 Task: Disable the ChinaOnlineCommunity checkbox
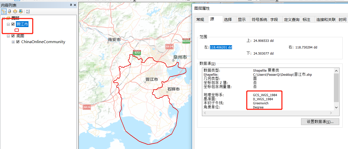[17, 42]
